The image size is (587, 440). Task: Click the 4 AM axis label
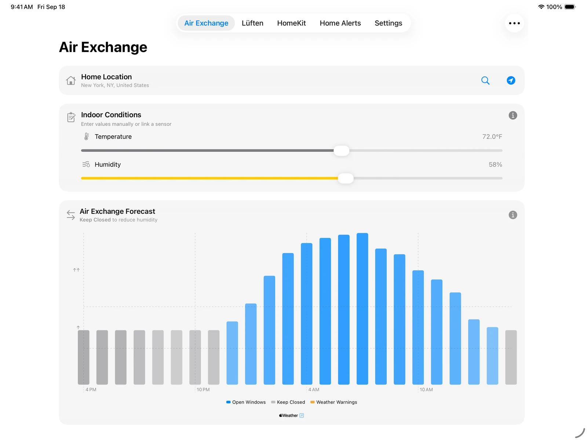point(314,389)
